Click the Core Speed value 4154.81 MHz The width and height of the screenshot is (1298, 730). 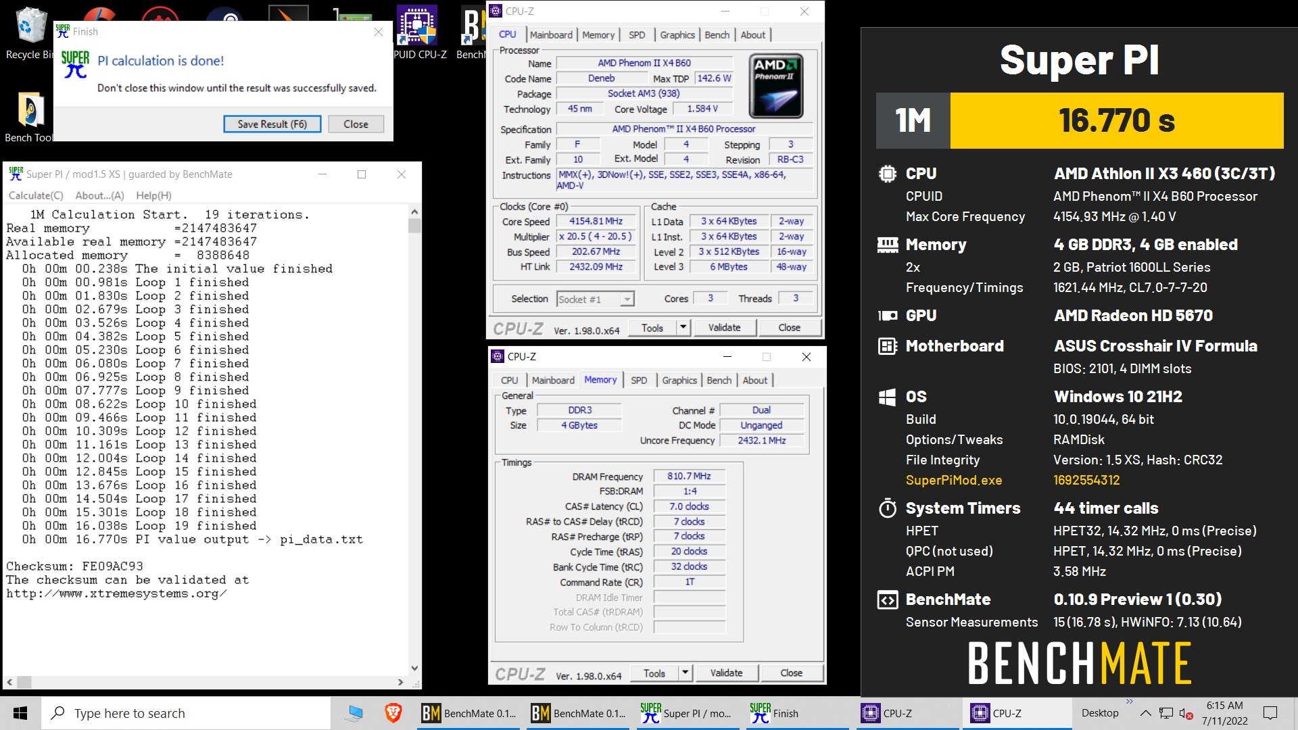(x=596, y=221)
